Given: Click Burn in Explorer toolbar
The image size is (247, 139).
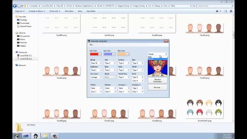Looking at the screenshot, I should click(80, 11).
